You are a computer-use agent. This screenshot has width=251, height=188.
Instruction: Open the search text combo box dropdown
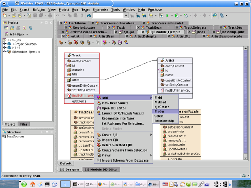[126, 15]
